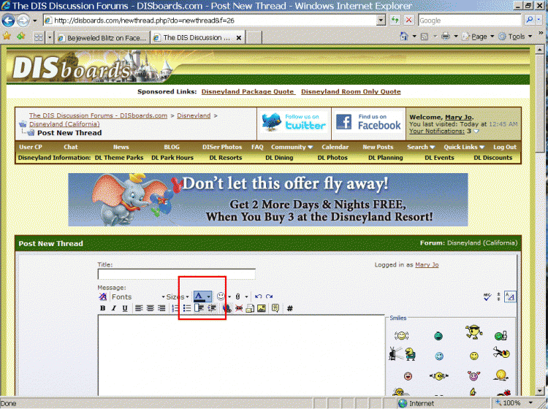Go back with the browser Back arrow

coord(8,20)
